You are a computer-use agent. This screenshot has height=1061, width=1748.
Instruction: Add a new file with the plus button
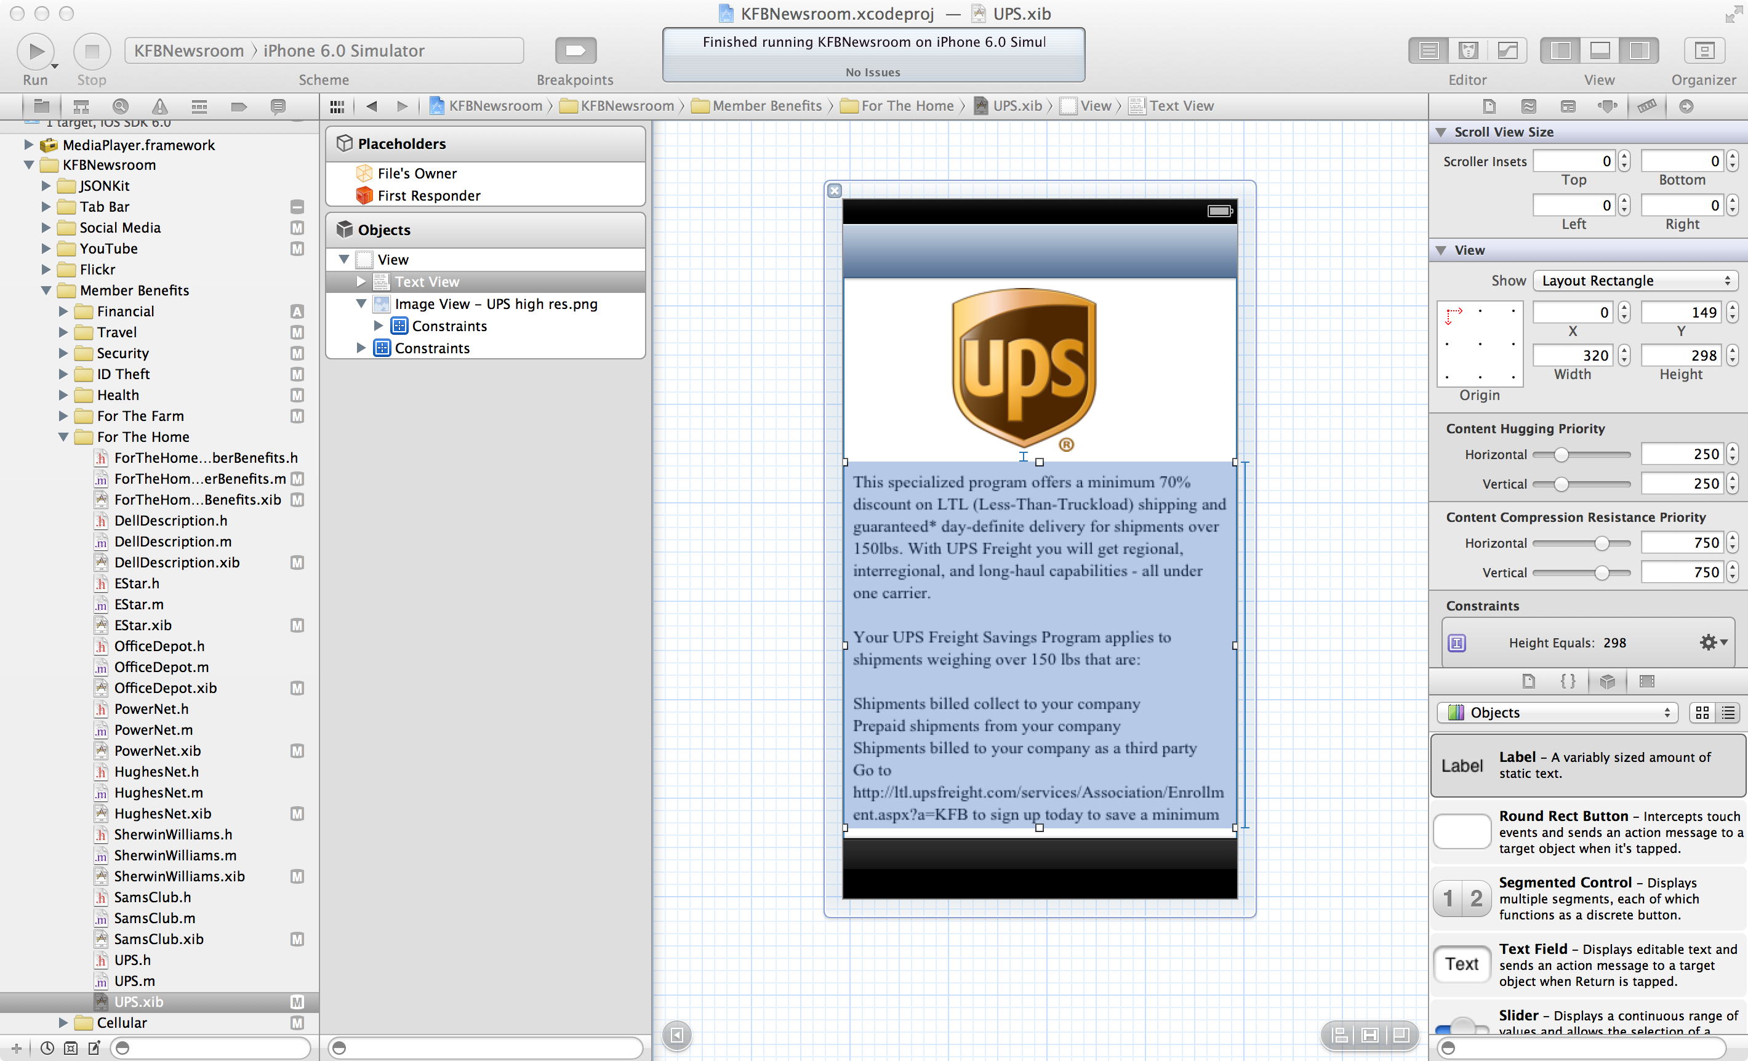[x=17, y=1048]
